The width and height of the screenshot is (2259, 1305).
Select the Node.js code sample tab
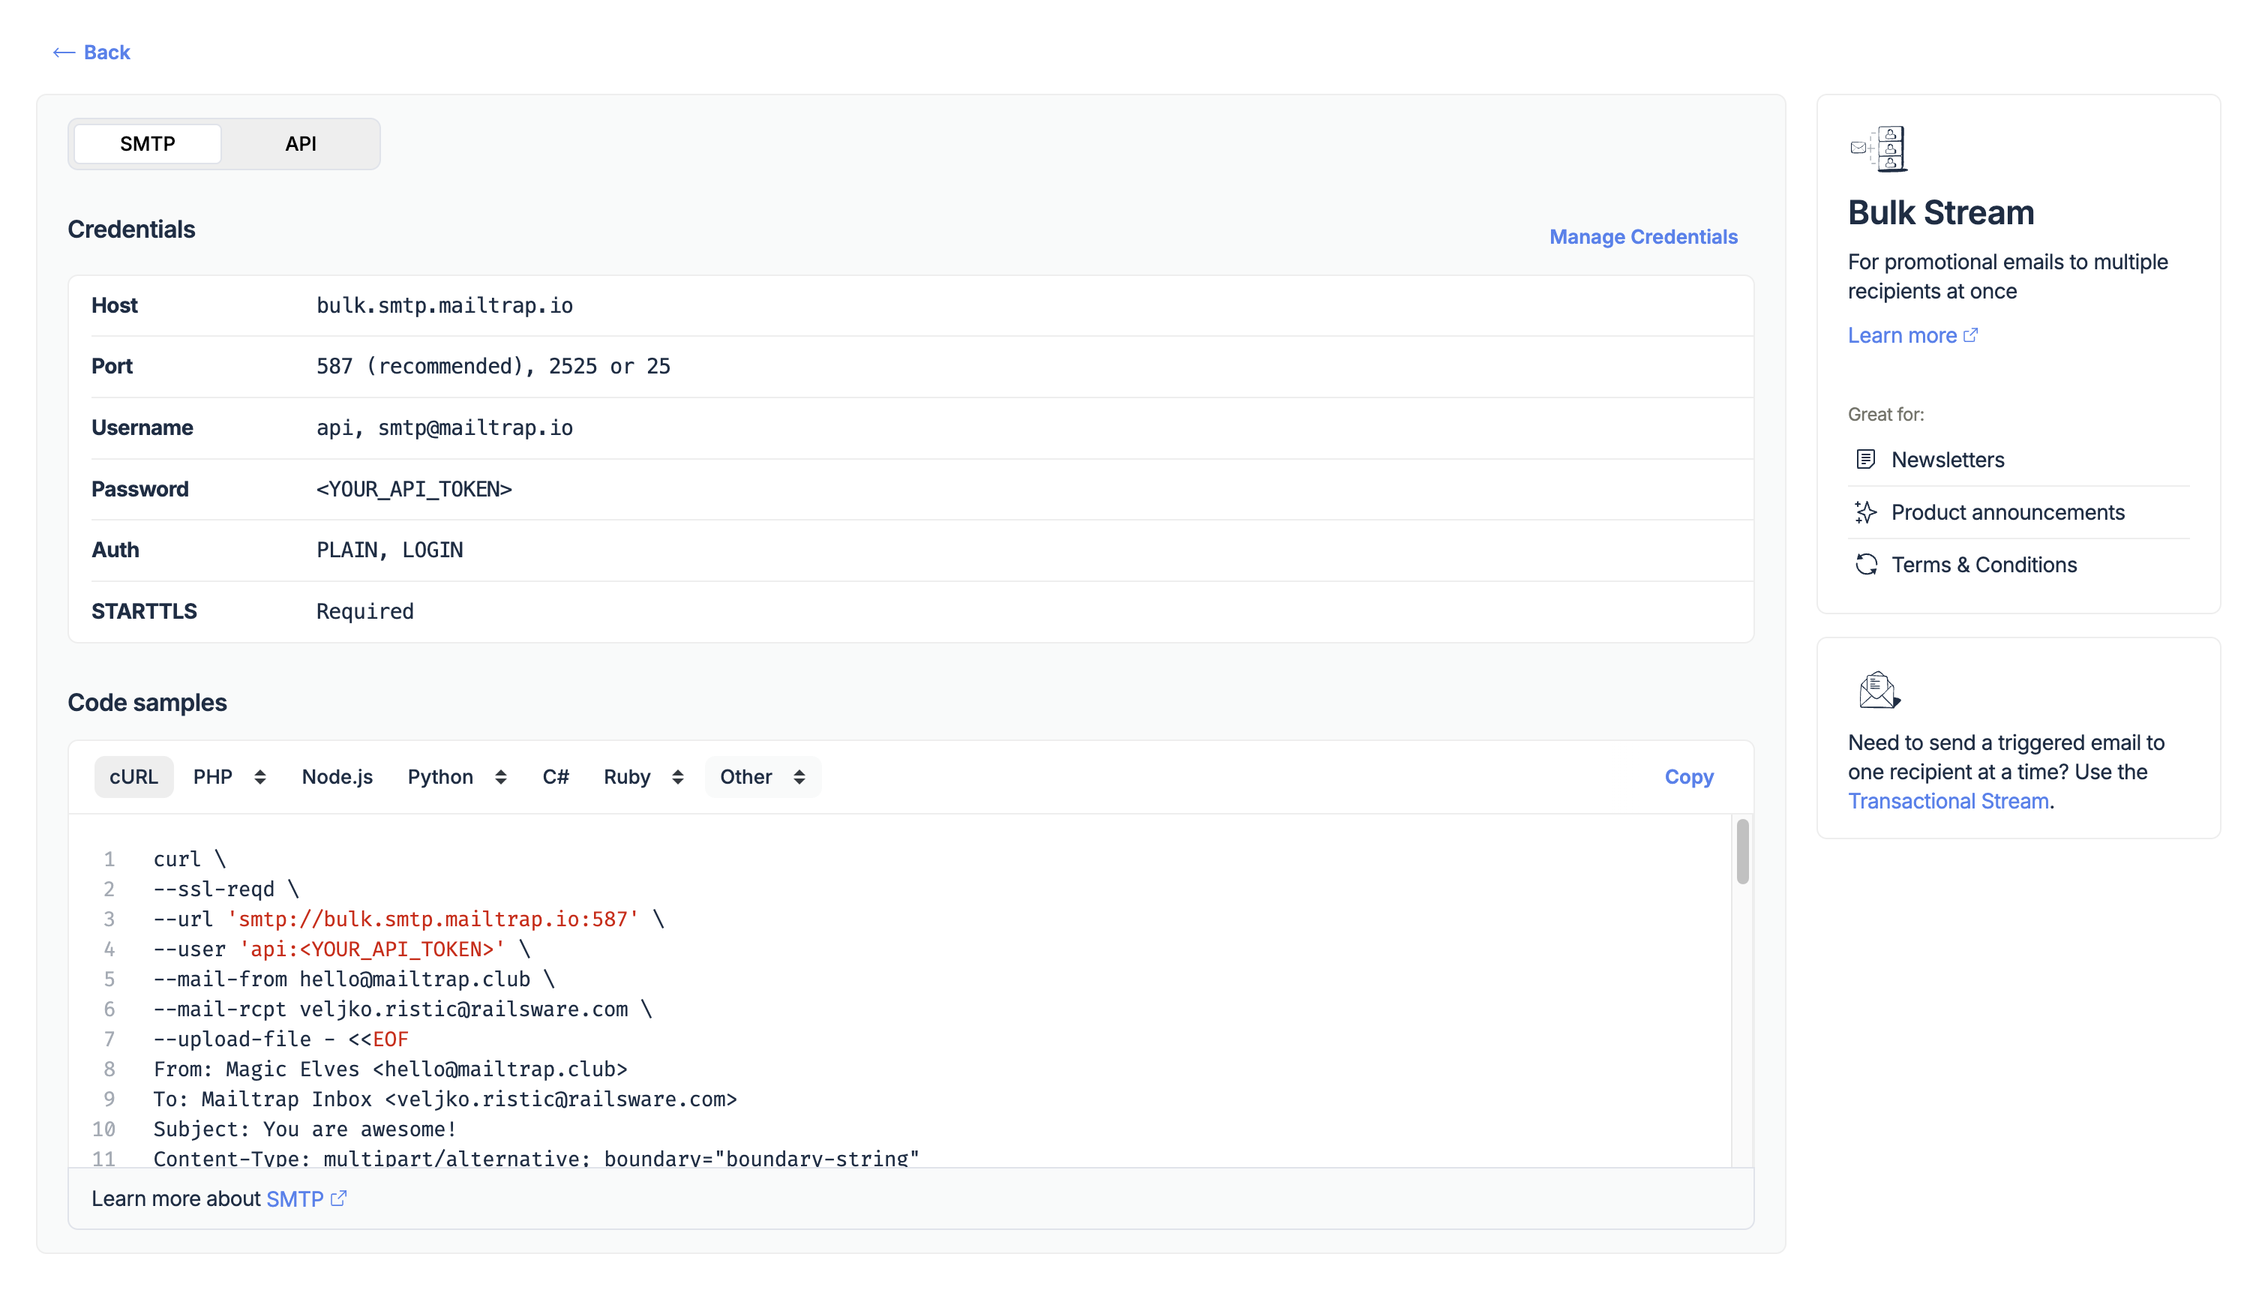pos(337,777)
